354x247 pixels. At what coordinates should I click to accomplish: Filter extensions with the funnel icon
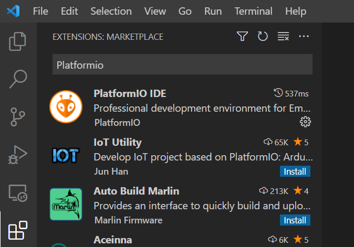(x=242, y=36)
